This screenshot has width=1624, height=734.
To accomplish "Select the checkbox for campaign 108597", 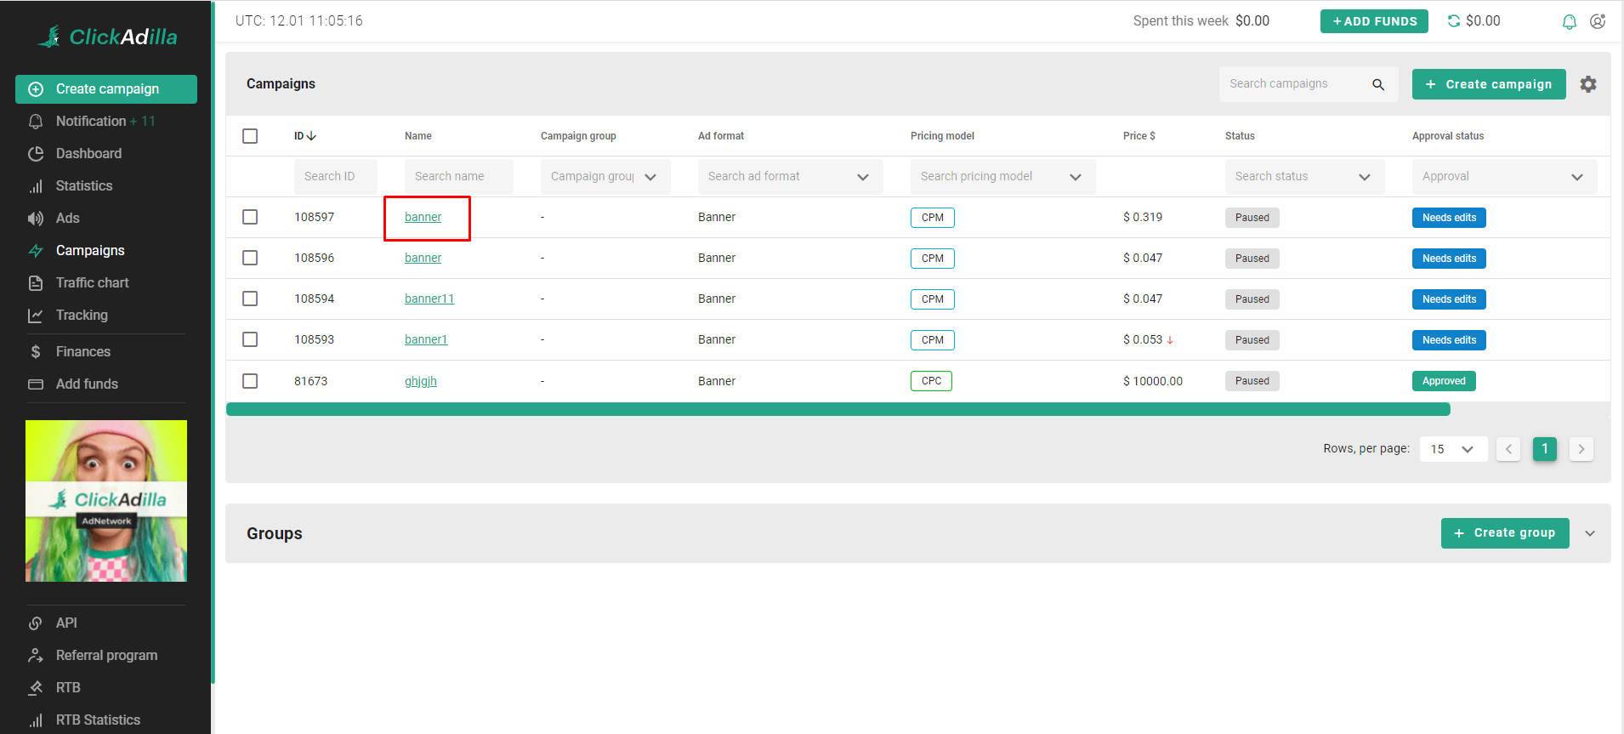I will (250, 217).
